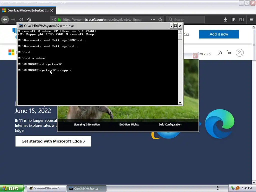Close the Download Windows Embedded tab
The image size is (256, 192).
52,10
